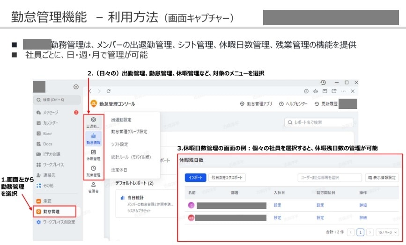Click the pop-out window icon in the toolbar
This screenshot has width=406, height=245.
tap(334, 91)
